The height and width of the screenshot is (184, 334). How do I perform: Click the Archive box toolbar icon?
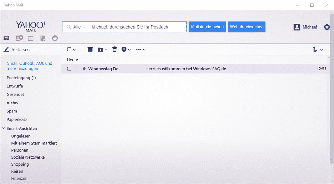click(x=90, y=49)
